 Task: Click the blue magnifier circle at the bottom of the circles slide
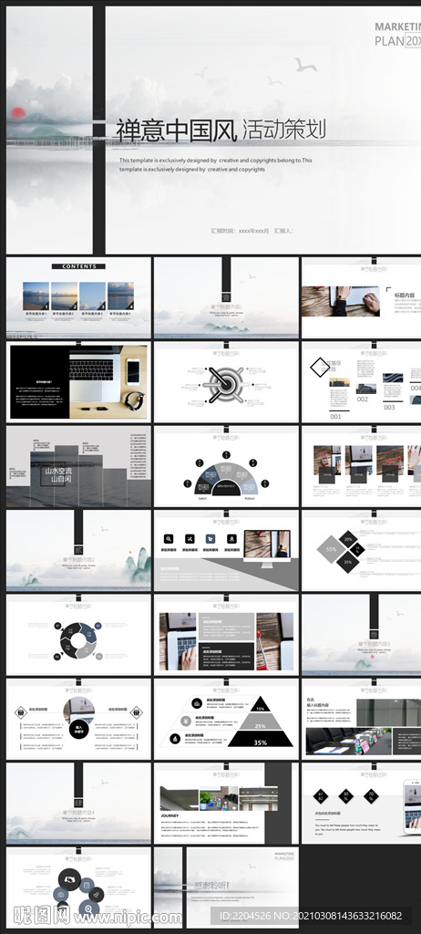tap(88, 908)
